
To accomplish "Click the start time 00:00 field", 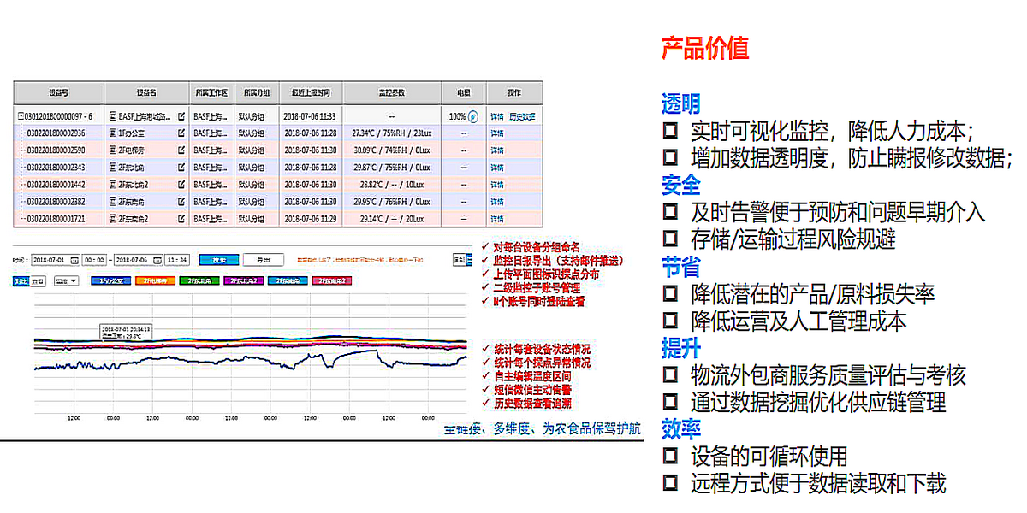I will 96,260.
